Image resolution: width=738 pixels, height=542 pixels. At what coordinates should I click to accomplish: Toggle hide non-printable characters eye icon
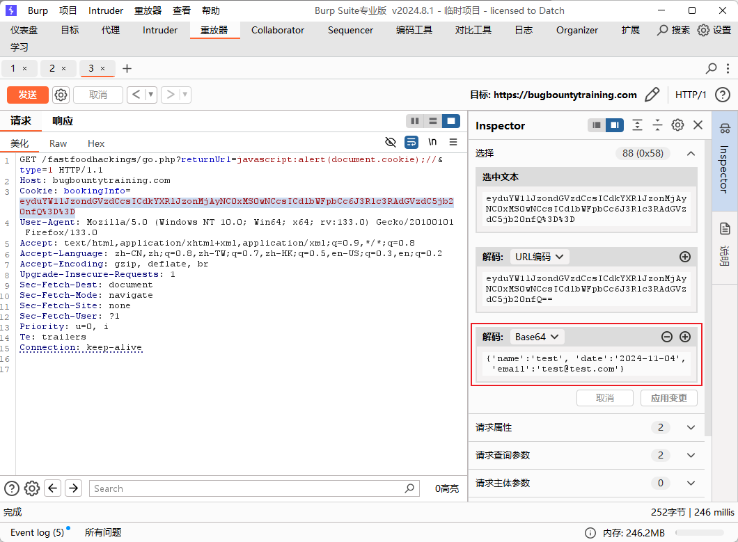(390, 142)
